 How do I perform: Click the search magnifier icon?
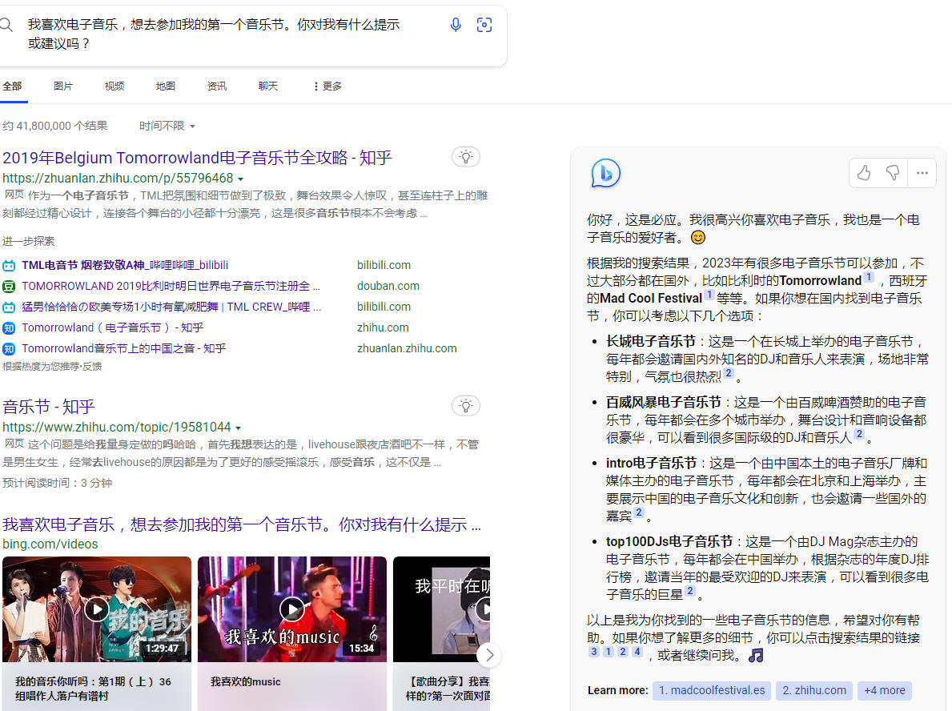[x=6, y=25]
